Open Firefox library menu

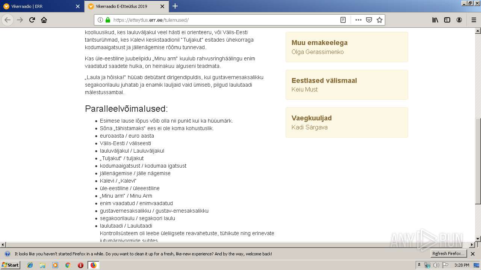pyautogui.click(x=435, y=20)
